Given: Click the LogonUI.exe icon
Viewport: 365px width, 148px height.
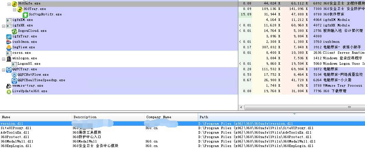Looking at the screenshot, I should [x=14, y=64].
